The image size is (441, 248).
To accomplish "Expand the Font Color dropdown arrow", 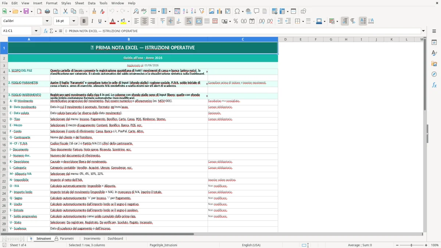I will 118,21.
